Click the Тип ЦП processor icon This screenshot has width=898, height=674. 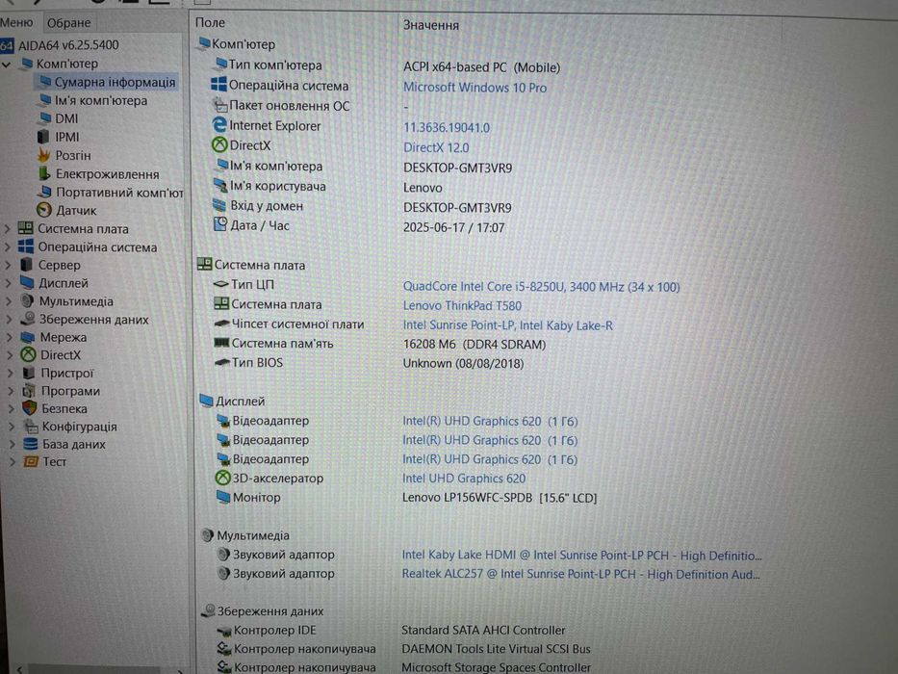(x=221, y=284)
